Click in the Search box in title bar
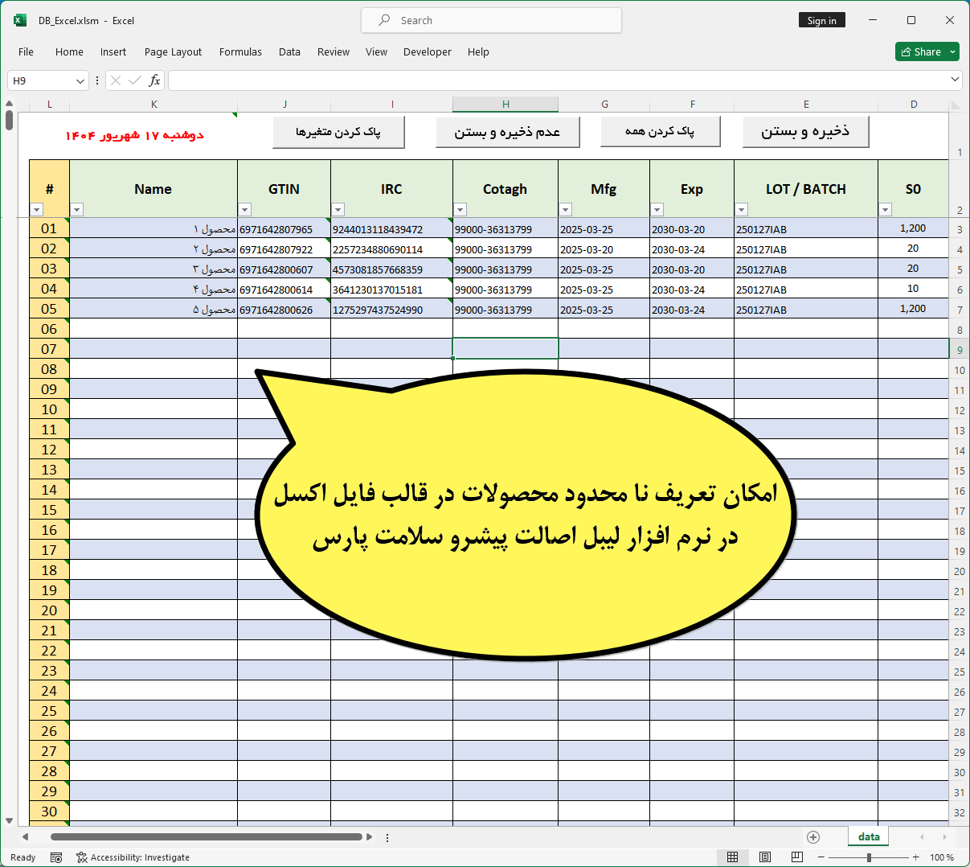970x867 pixels. point(491,20)
